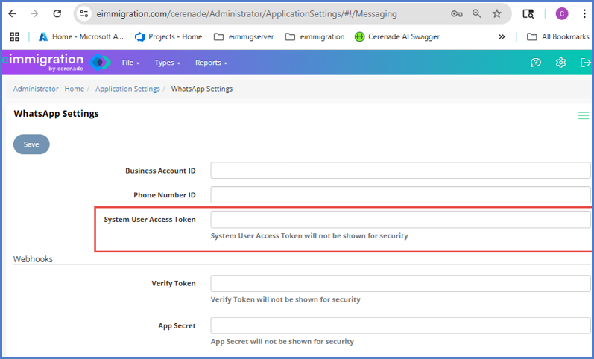The width and height of the screenshot is (594, 359).
Task: Bookmark this page with the star icon
Action: (x=496, y=13)
